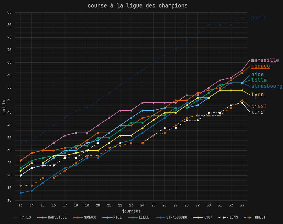Select Paris data point at journée 13

[20, 143]
